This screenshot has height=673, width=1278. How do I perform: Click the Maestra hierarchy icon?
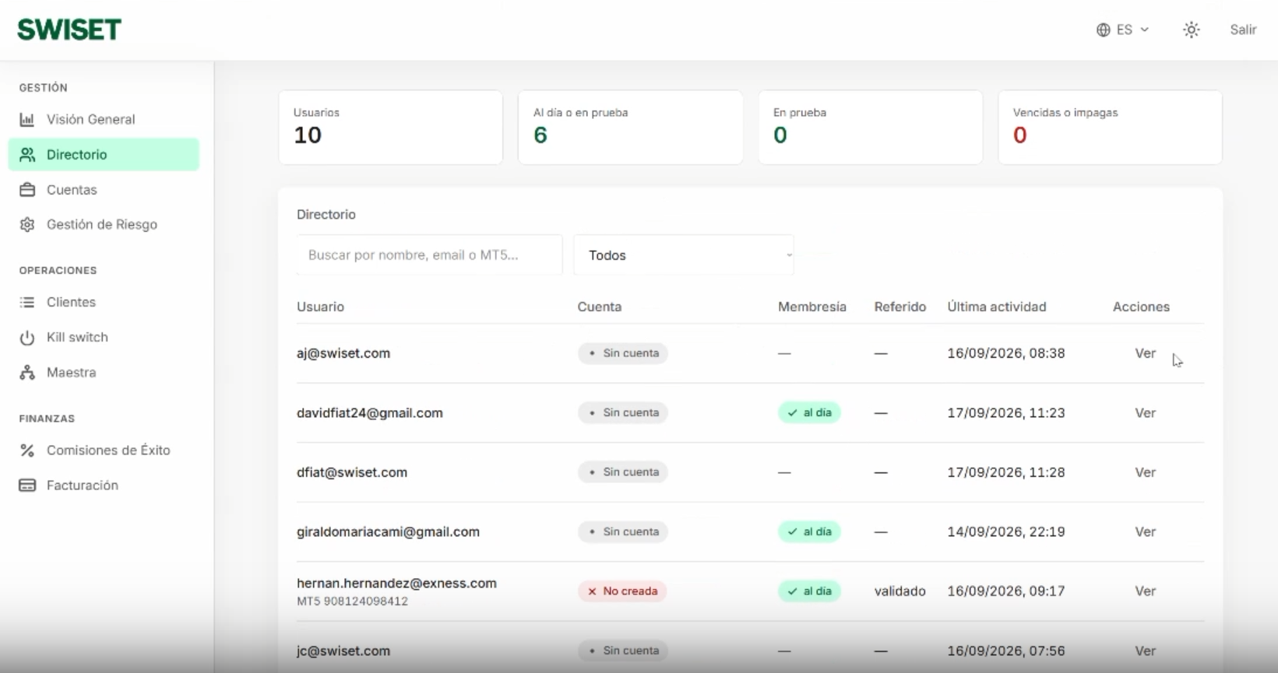coord(27,373)
